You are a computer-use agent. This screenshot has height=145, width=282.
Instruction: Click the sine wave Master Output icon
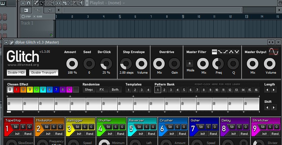coord(273,52)
